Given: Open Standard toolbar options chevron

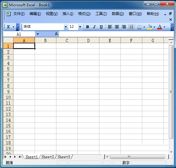Looking at the screenshot, I should 18,27.
